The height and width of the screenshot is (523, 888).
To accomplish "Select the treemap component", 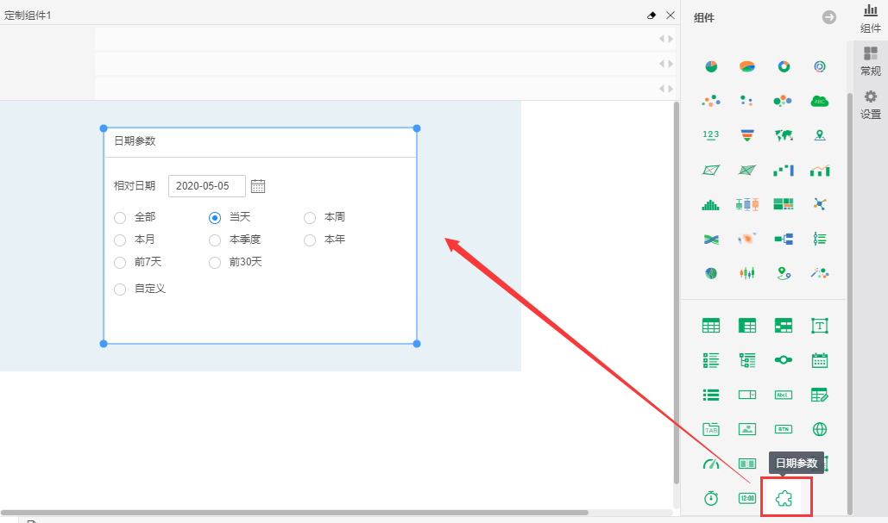I will [x=784, y=204].
